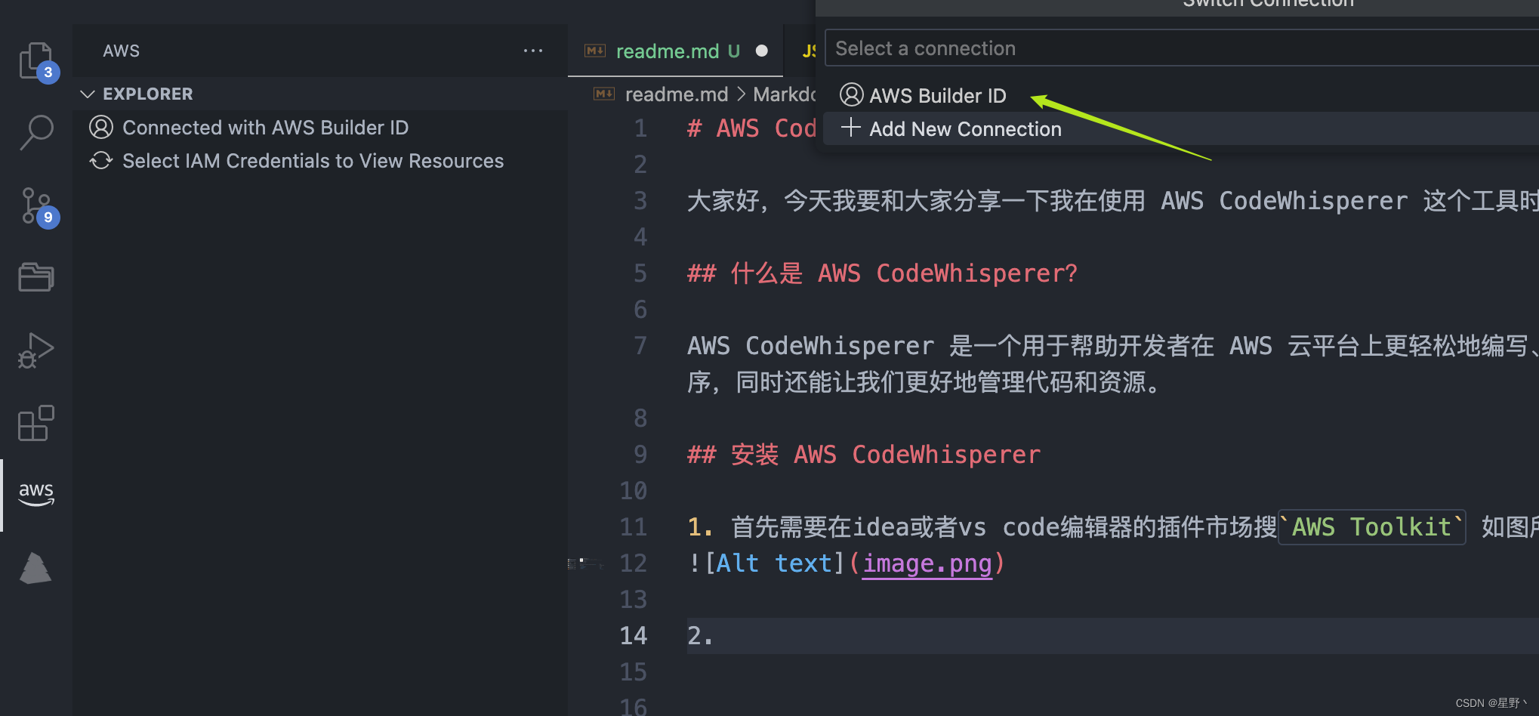
Task: Click the user icon beside Connected with AWS
Action: [101, 127]
